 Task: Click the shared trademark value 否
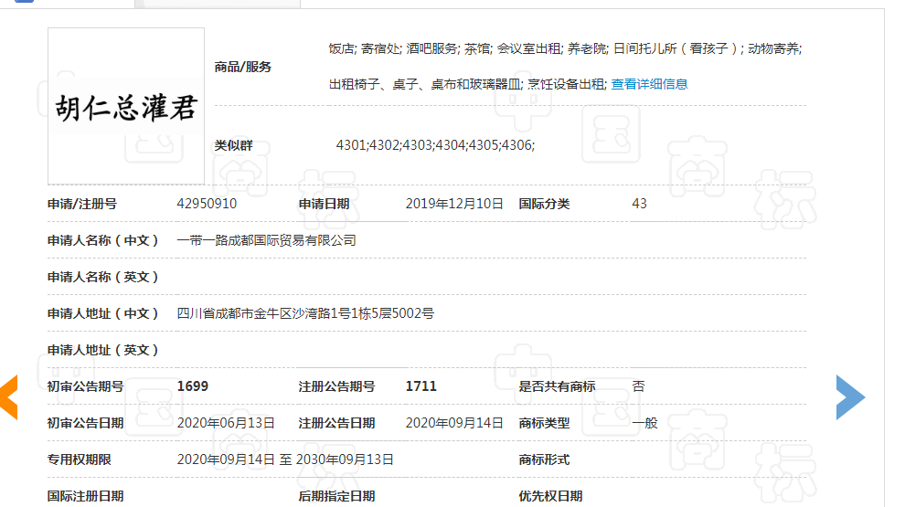638,386
